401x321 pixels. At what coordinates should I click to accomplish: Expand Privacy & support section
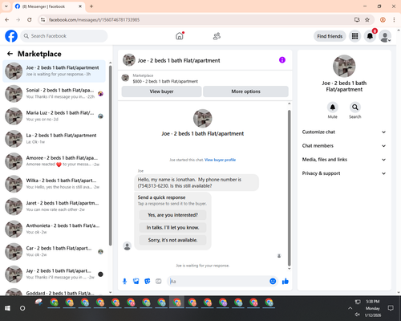point(344,173)
